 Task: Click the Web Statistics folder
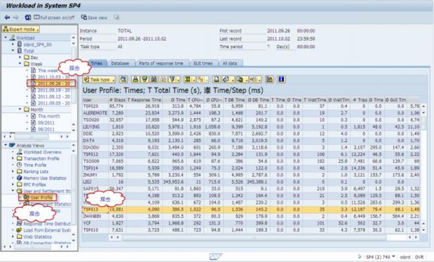[x=37, y=237]
